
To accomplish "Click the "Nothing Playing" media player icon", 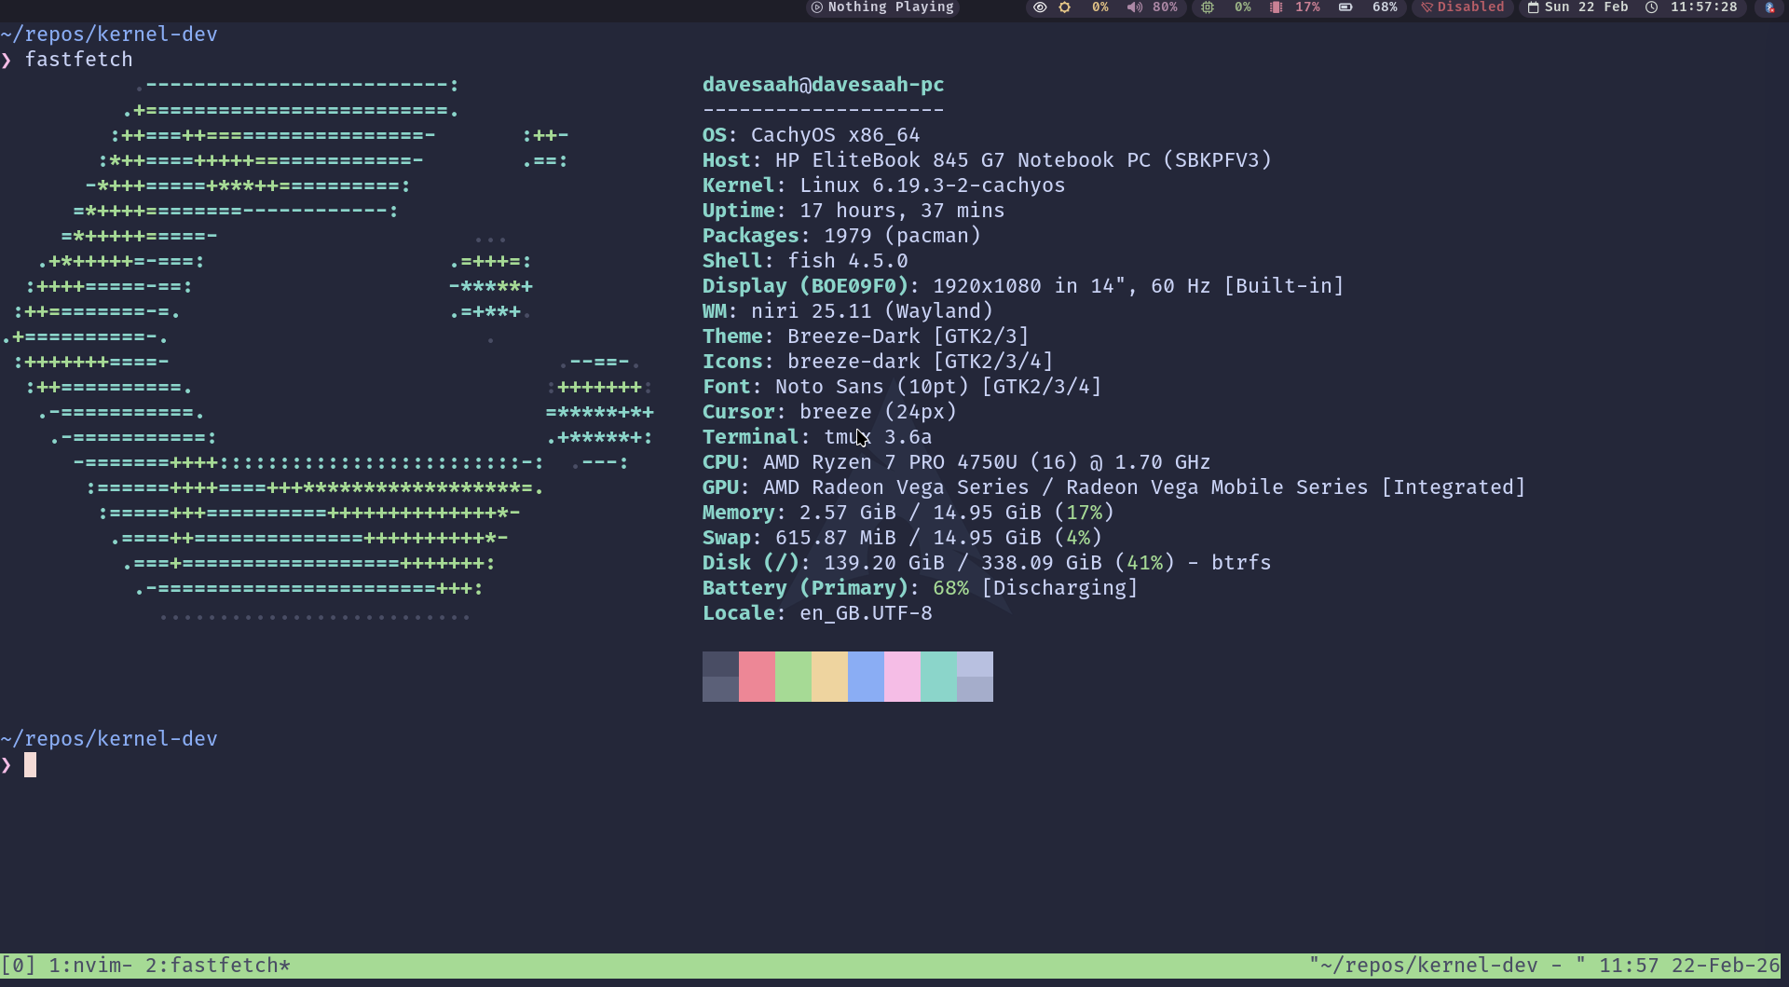I will pyautogui.click(x=815, y=8).
